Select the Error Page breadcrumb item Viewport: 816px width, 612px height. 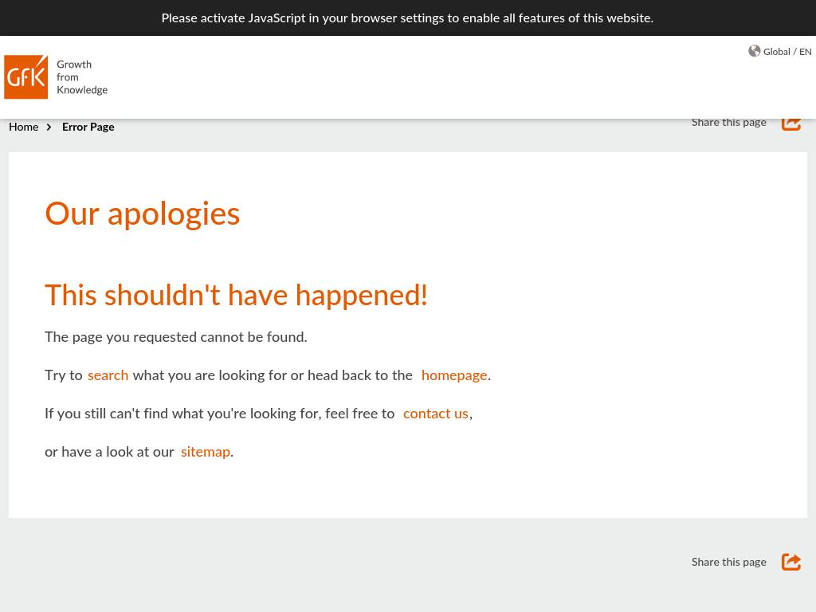click(x=88, y=127)
